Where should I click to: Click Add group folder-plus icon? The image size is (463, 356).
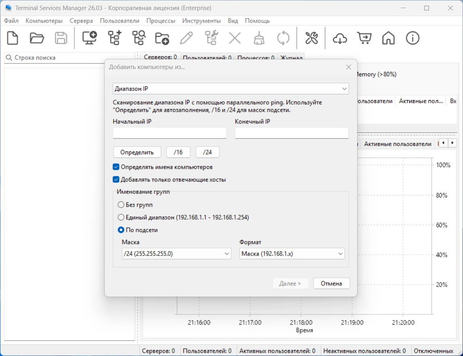point(162,38)
